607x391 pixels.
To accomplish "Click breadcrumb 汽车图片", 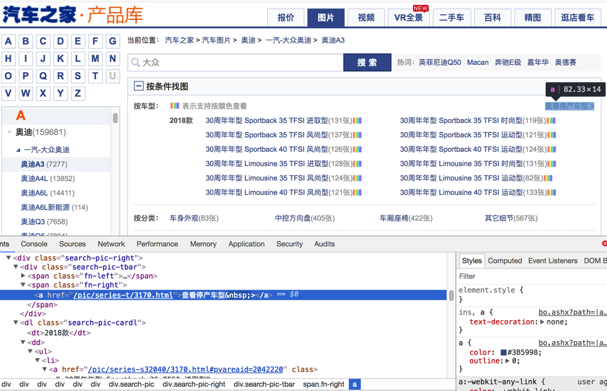I will (x=216, y=40).
